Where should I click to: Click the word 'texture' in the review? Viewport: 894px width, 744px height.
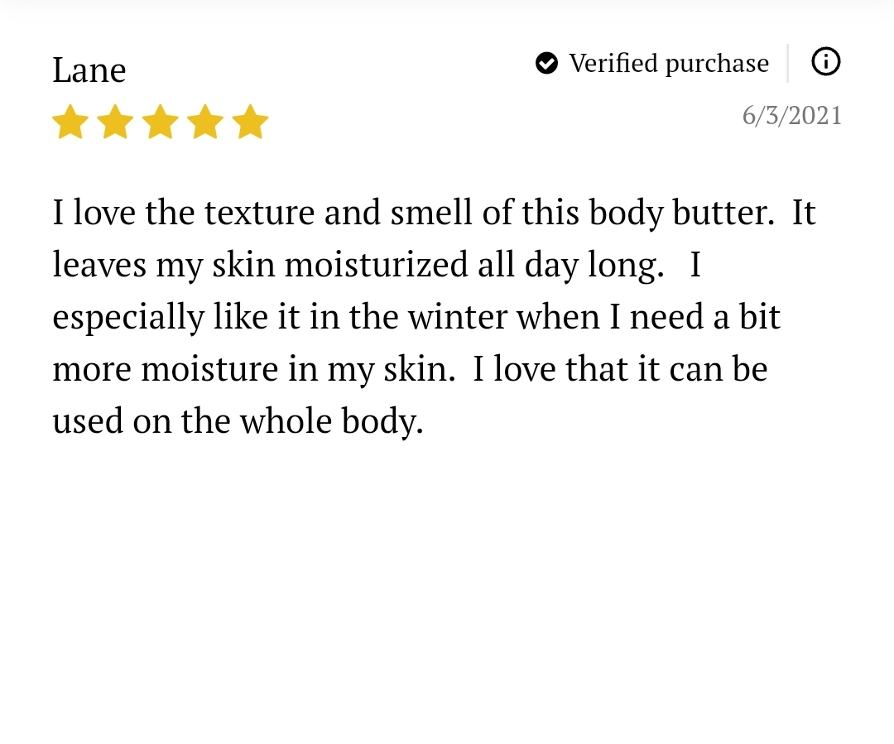pyautogui.click(x=259, y=214)
